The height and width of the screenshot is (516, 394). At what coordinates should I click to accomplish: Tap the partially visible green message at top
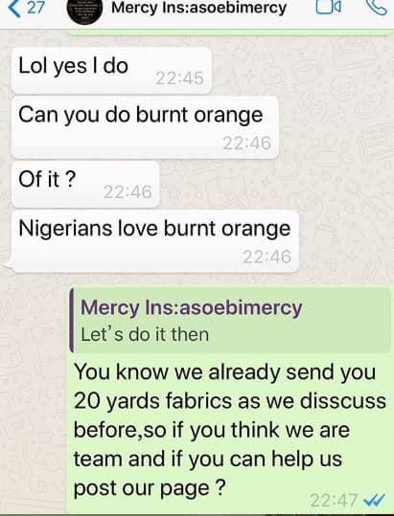click(x=230, y=32)
